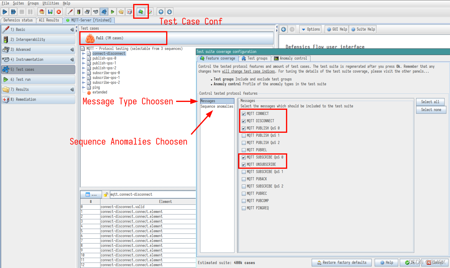Viewport: 450px width, 268px height.
Task: Uncheck MQTT DISCONNECT message
Action: point(244,121)
